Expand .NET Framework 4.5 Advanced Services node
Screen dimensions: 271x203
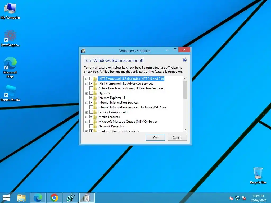tap(87, 84)
